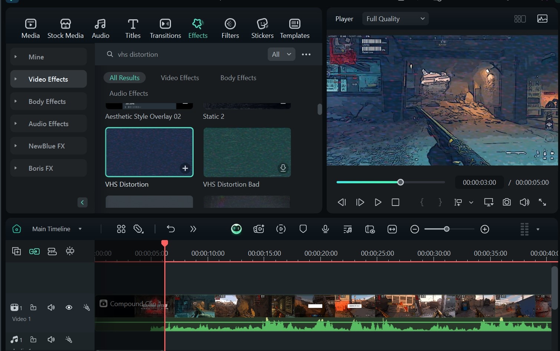Open the Titles tab
The image size is (560, 351).
pos(133,29)
